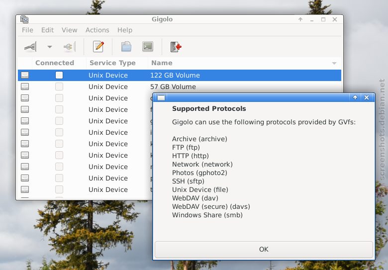Click the Gigolo application icon in title bar

(24, 19)
